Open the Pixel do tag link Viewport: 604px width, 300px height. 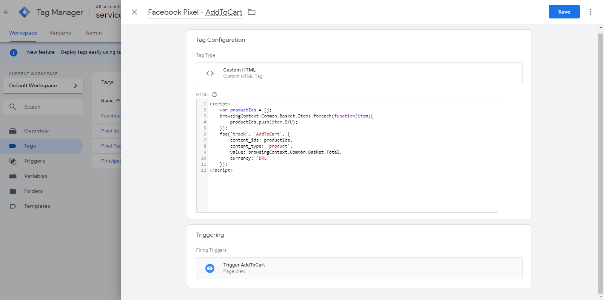coord(110,131)
